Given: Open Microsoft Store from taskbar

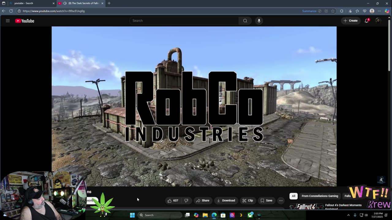Looking at the screenshot, I should pyautogui.click(x=223, y=215).
